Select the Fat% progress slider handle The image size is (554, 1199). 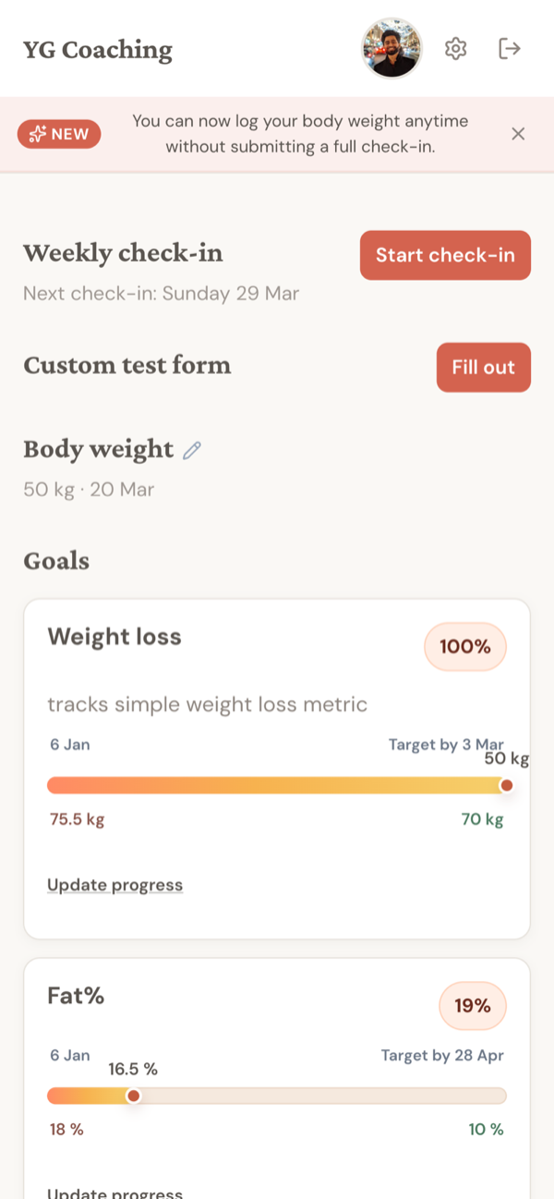134,1095
